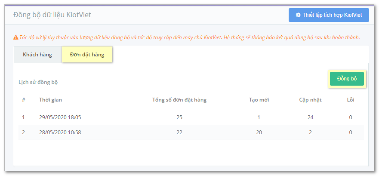Click the Thời gian column header
379x176 pixels.
[50, 100]
